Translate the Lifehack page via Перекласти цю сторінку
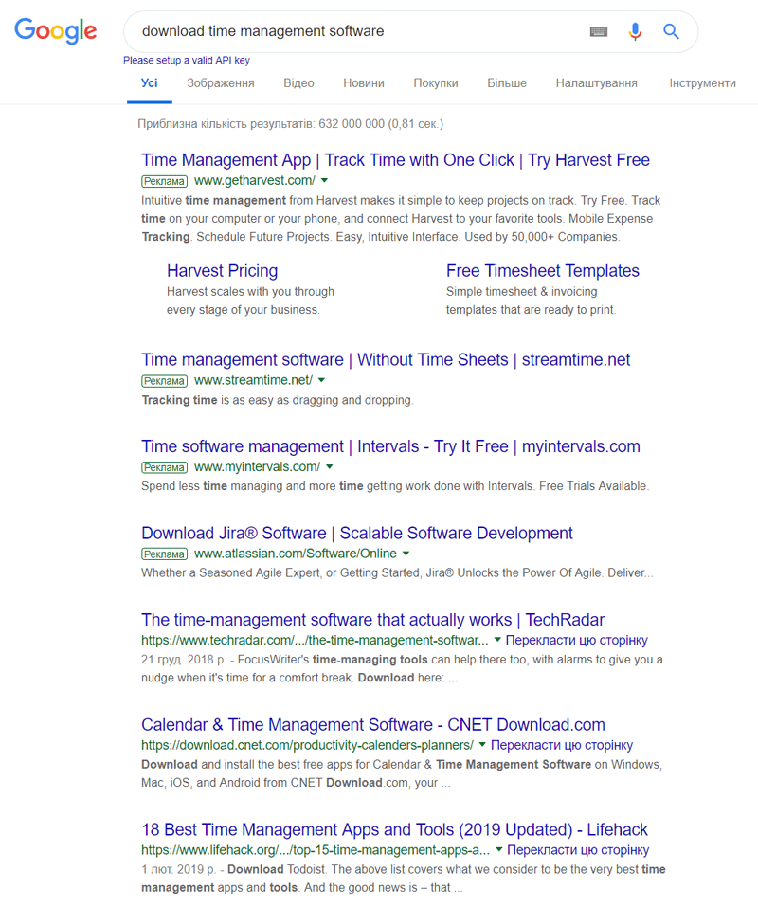 click(x=578, y=849)
